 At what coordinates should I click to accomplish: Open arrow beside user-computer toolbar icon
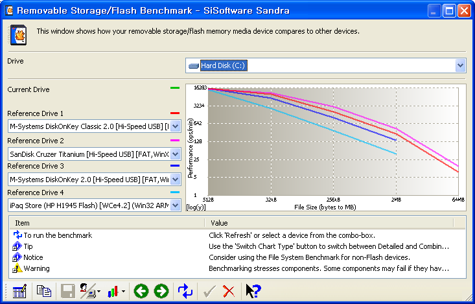[x=99, y=292]
